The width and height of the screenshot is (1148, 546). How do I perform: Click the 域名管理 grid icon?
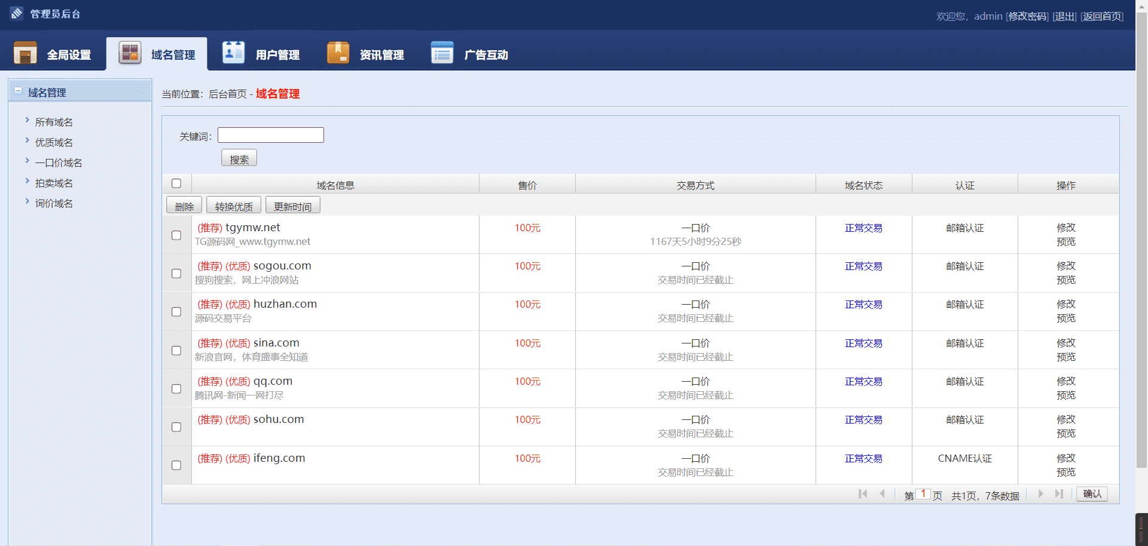[130, 53]
